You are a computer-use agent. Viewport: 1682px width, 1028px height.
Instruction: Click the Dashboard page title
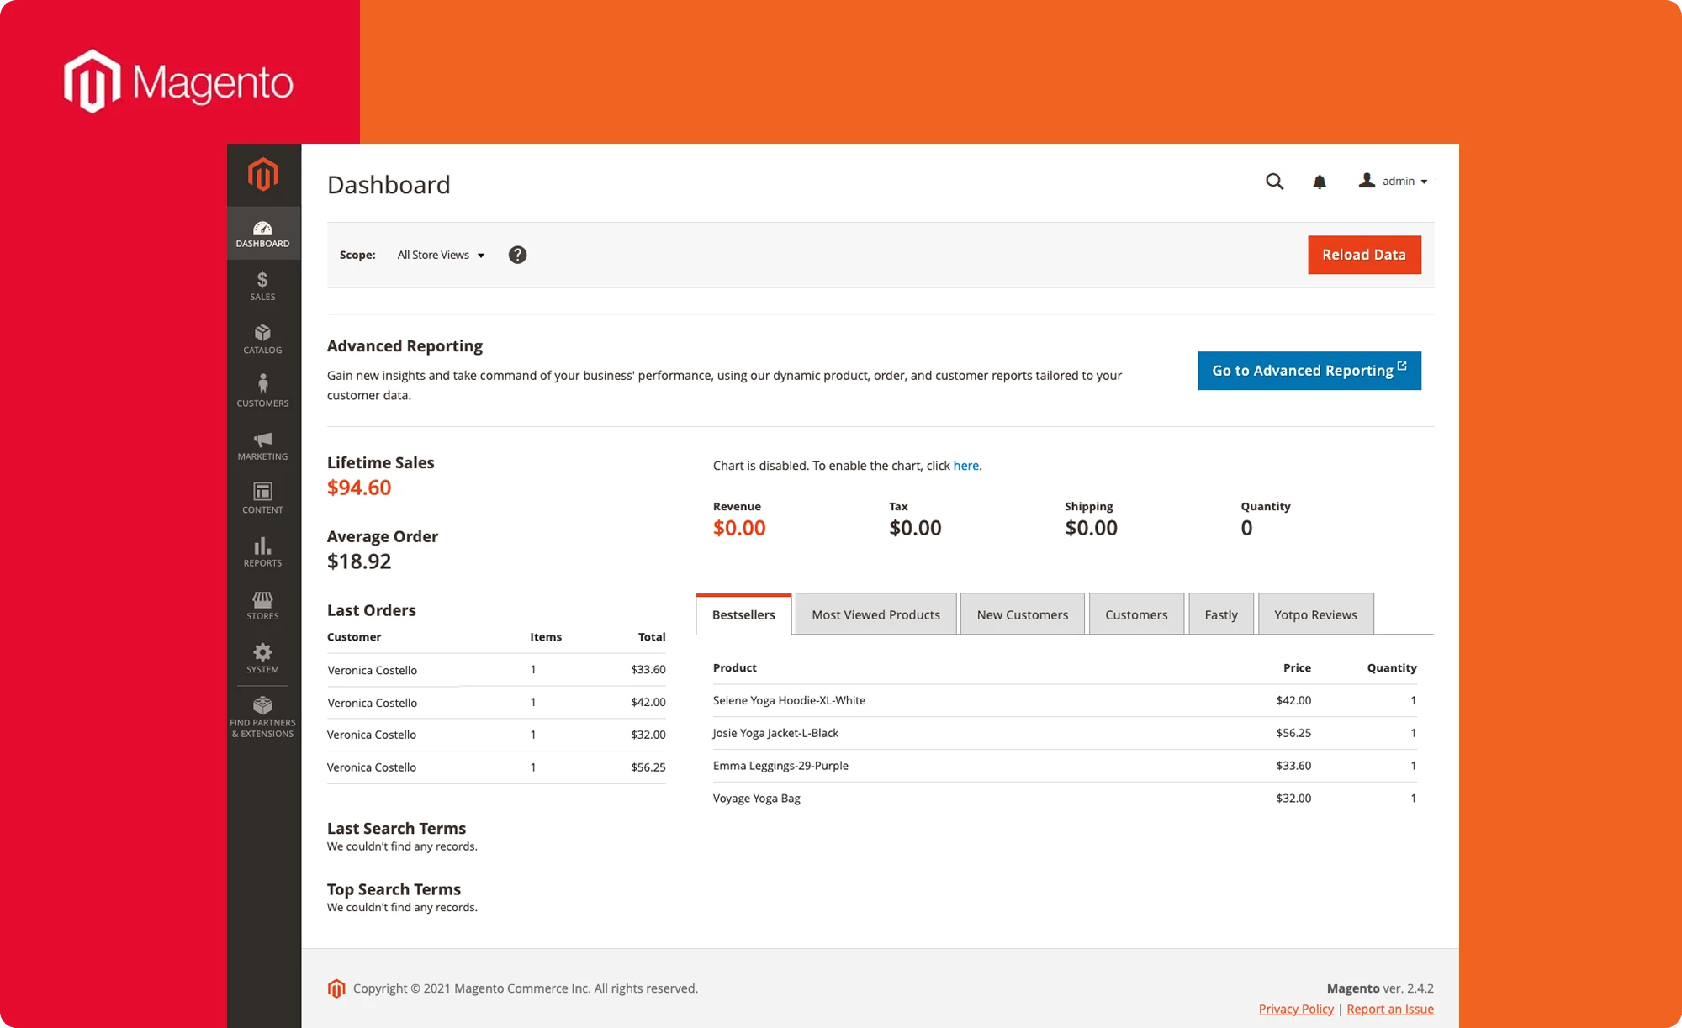point(389,185)
